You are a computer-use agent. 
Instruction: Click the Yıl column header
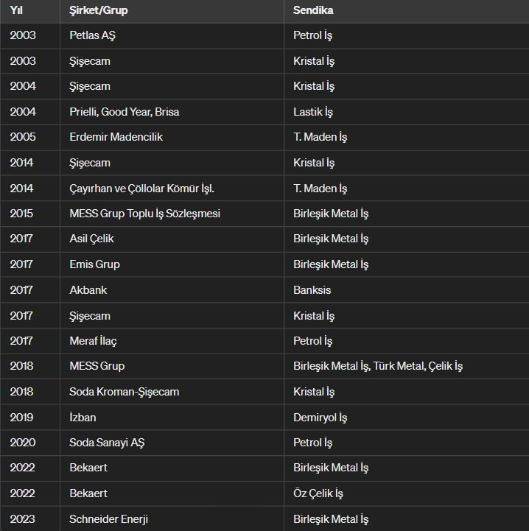[x=16, y=10]
